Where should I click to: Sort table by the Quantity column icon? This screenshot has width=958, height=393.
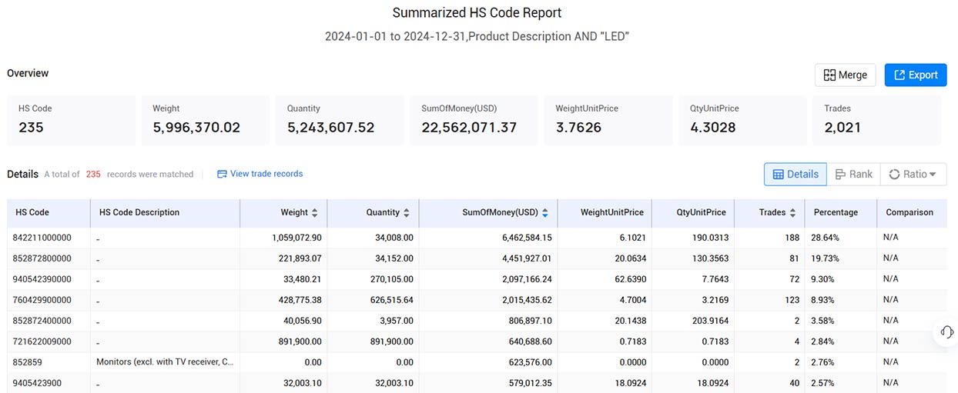pyautogui.click(x=407, y=212)
